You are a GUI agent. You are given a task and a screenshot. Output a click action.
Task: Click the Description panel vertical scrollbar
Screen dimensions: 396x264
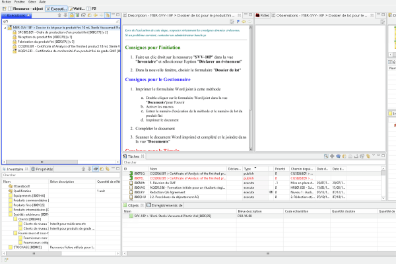[x=251, y=88]
